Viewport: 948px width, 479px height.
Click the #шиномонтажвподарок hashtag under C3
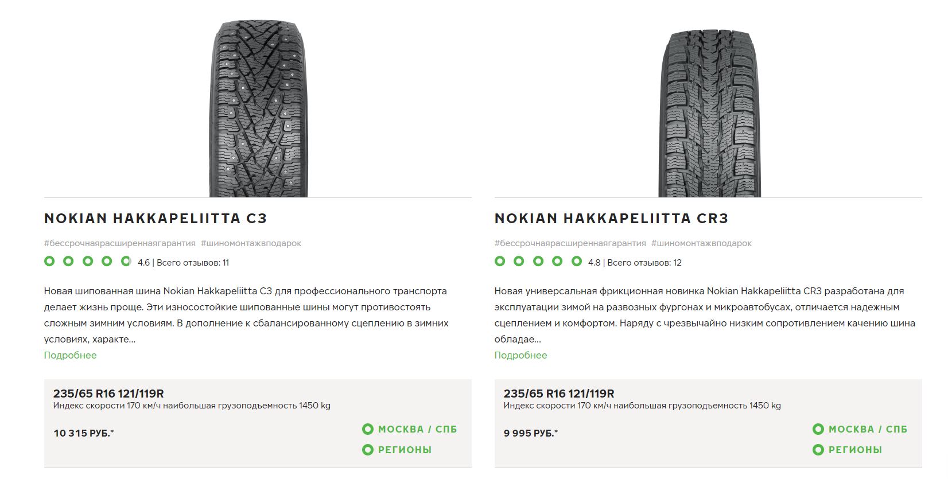point(251,243)
